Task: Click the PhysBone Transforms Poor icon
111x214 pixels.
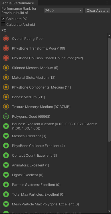Action: coord(6,48)
